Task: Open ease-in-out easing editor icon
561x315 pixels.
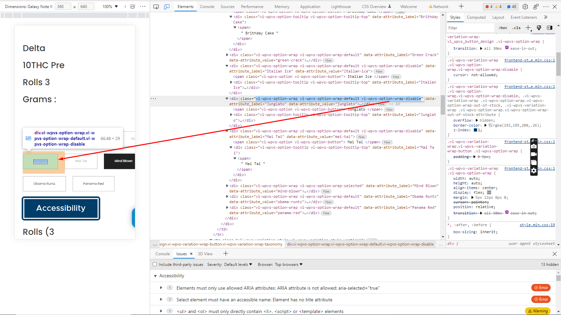Action: [507, 48]
